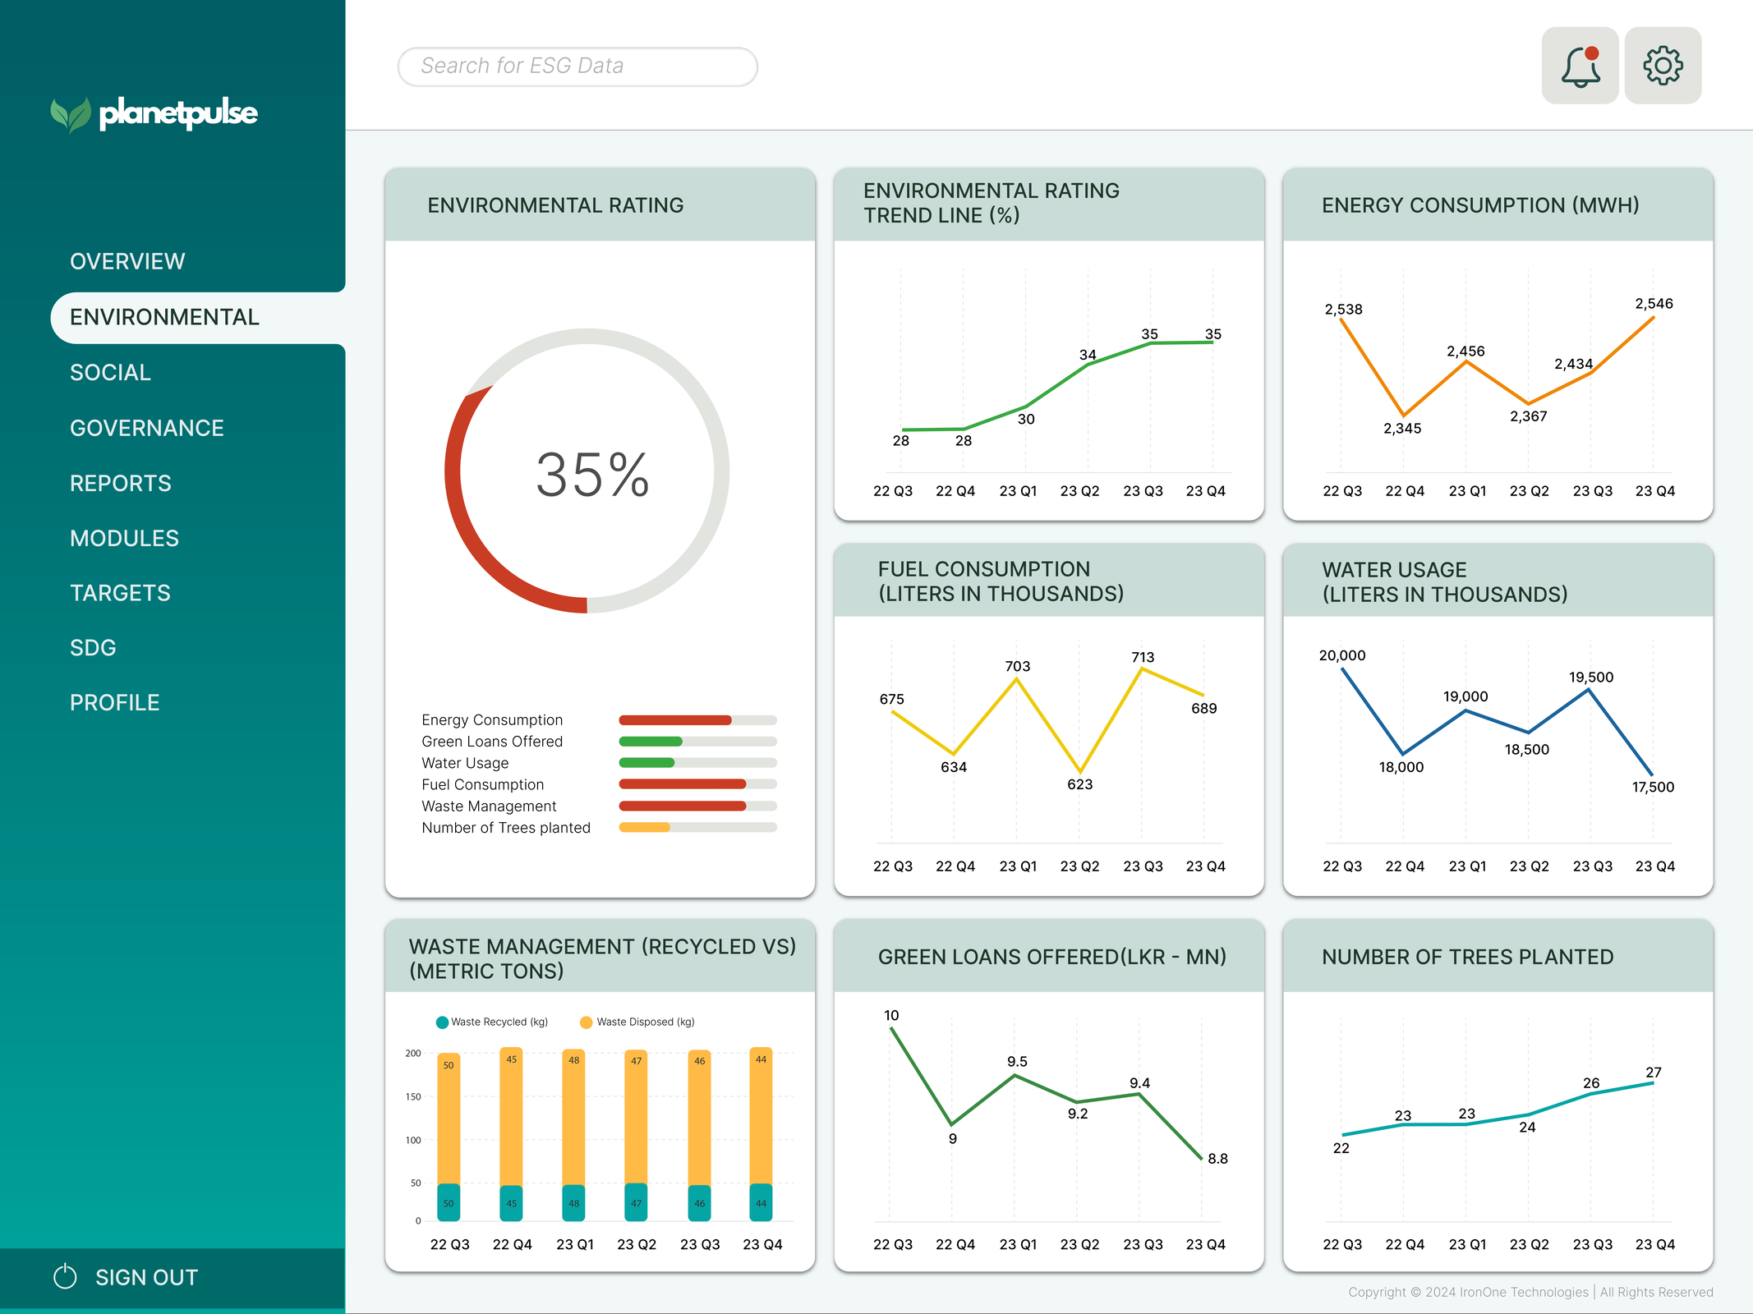Click the Environmental Rating card title
The image size is (1753, 1314).
coord(555,205)
